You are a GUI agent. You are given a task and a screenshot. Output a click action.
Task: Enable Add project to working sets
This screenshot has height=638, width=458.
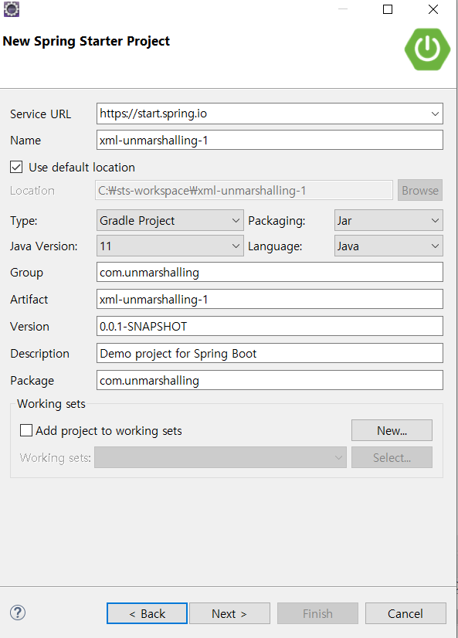[26, 430]
